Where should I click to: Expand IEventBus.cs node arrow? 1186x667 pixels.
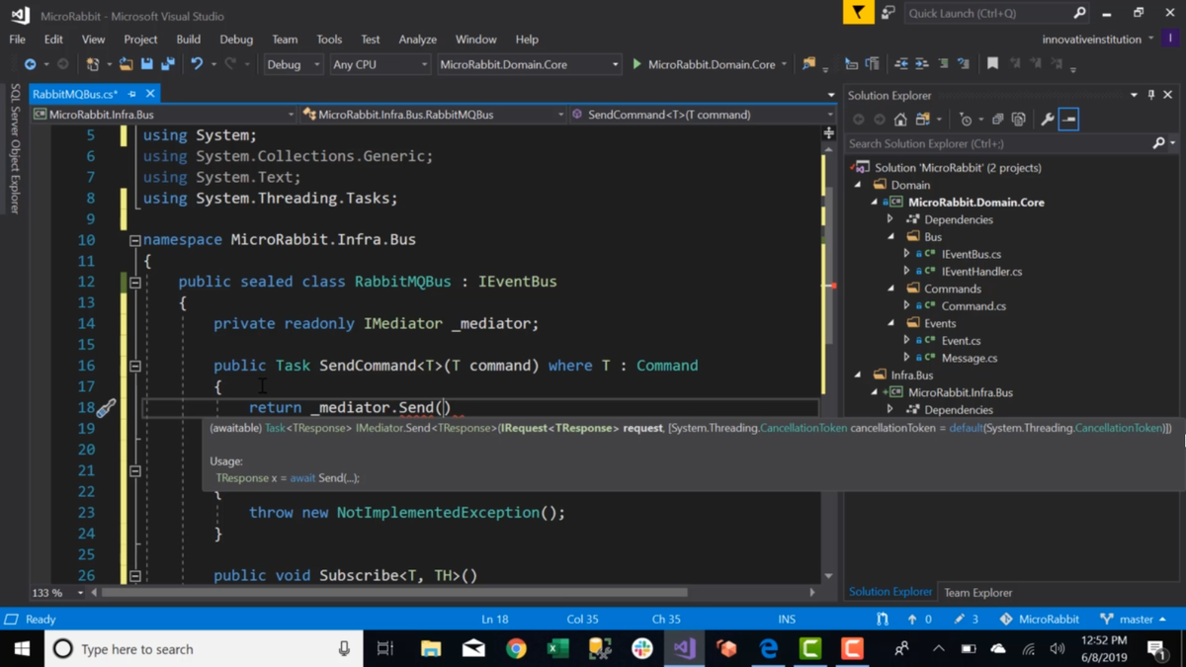(906, 254)
